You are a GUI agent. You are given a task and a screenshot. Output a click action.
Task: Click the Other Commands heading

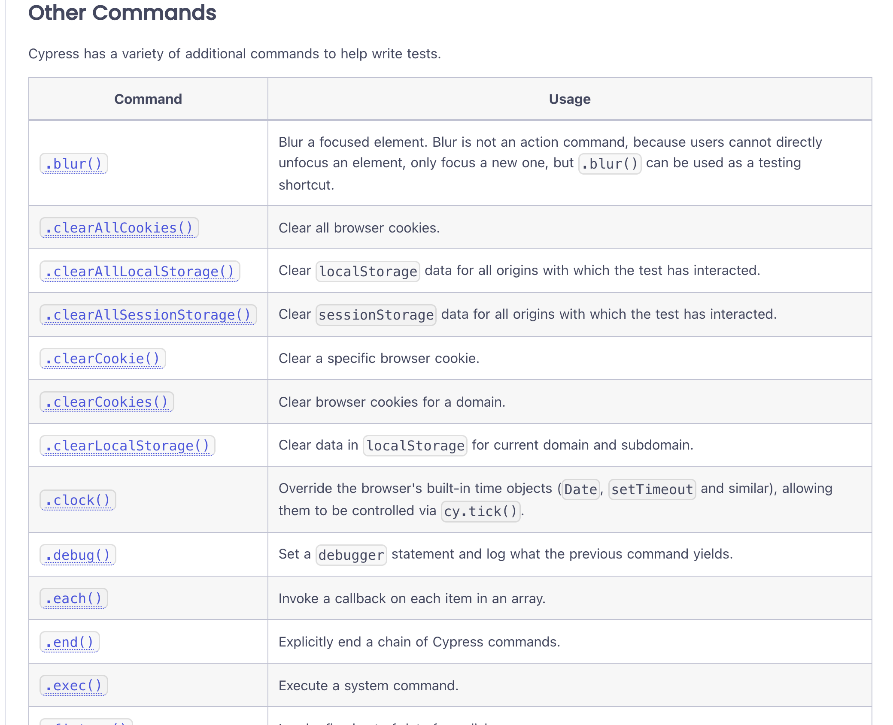point(122,13)
